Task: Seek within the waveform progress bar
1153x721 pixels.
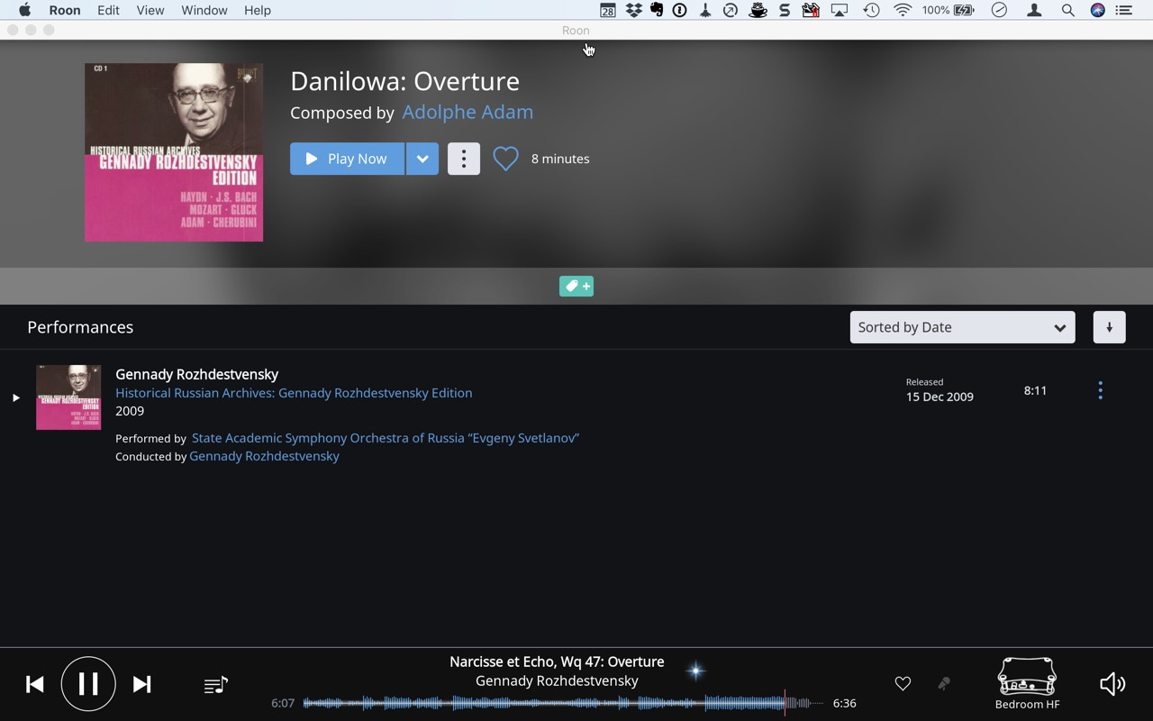Action: click(563, 703)
